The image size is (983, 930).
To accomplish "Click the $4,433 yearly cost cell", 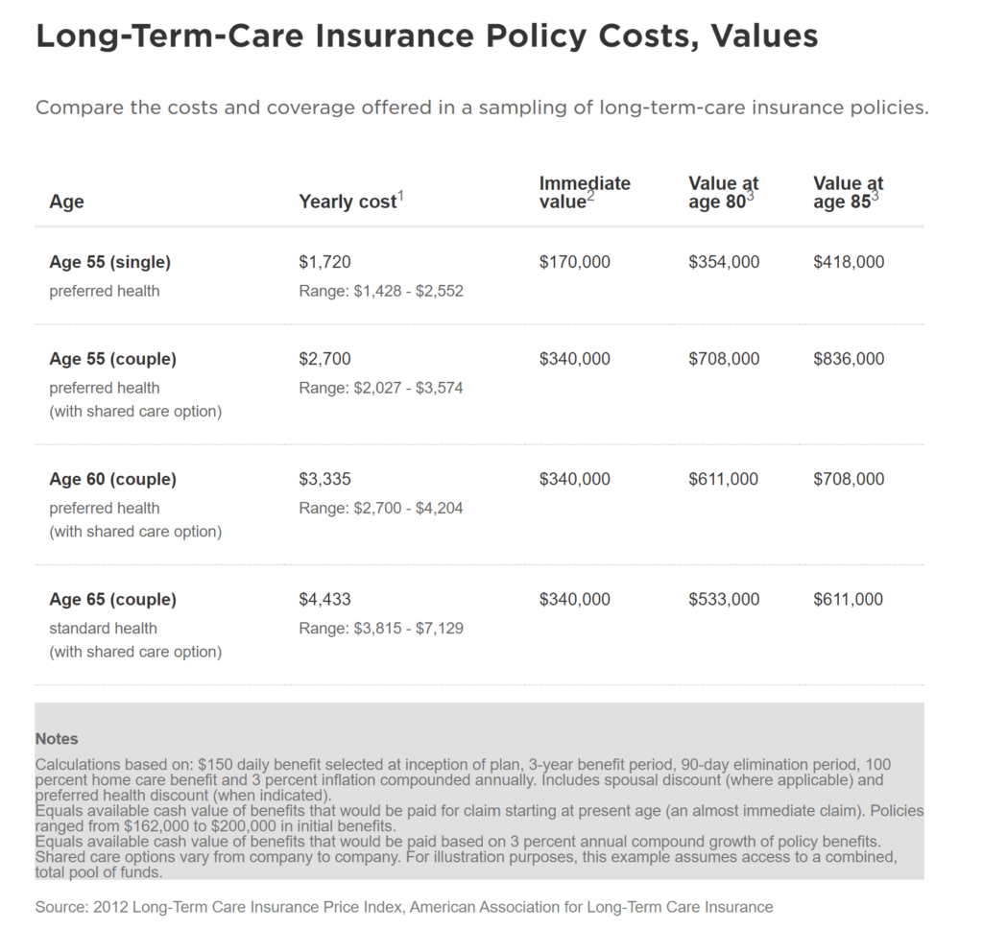I will [x=324, y=600].
